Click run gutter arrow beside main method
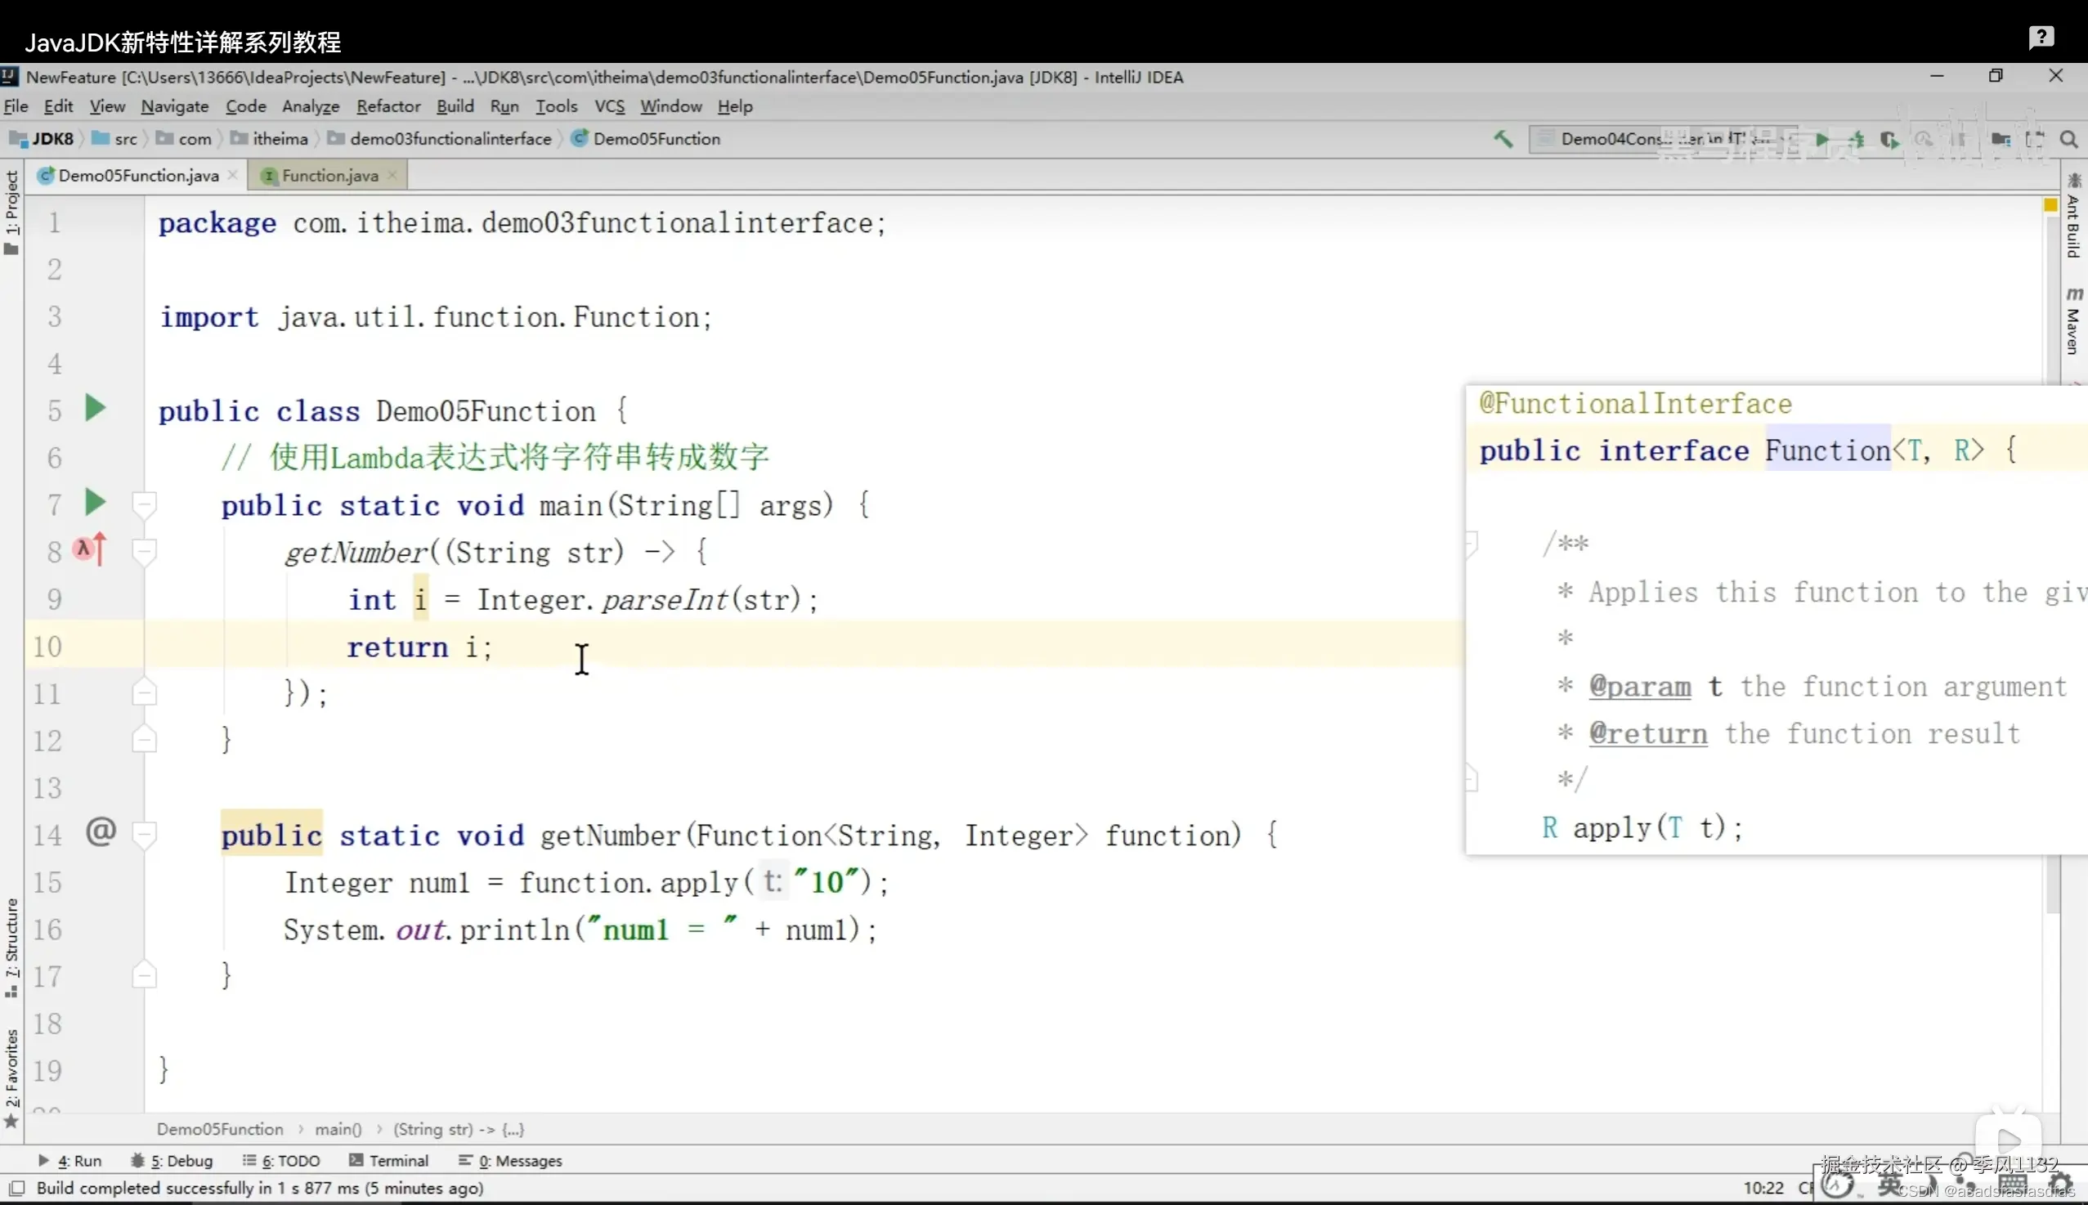Screen dimensions: 2088x1205 point(95,503)
